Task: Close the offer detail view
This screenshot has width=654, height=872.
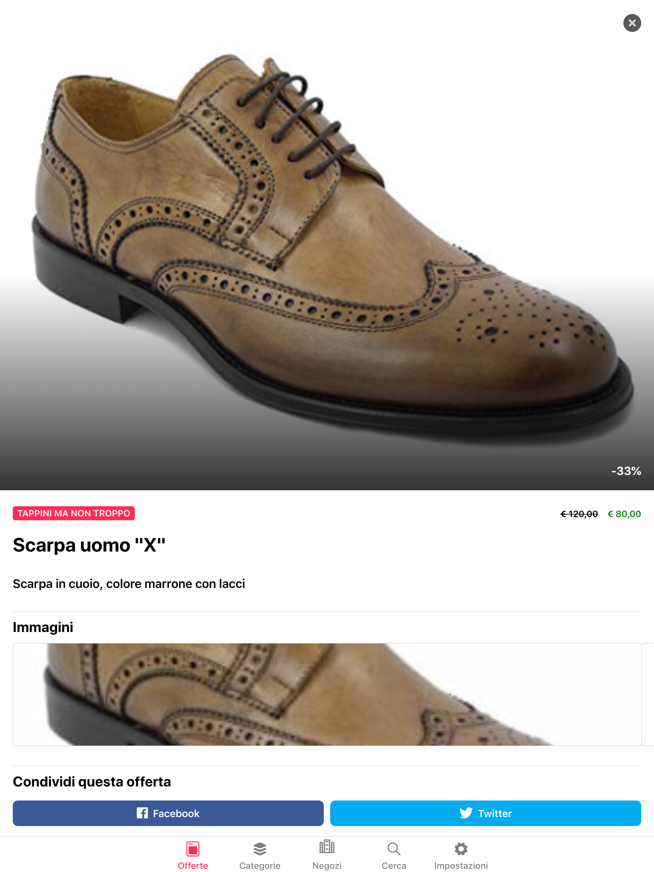Action: (632, 23)
